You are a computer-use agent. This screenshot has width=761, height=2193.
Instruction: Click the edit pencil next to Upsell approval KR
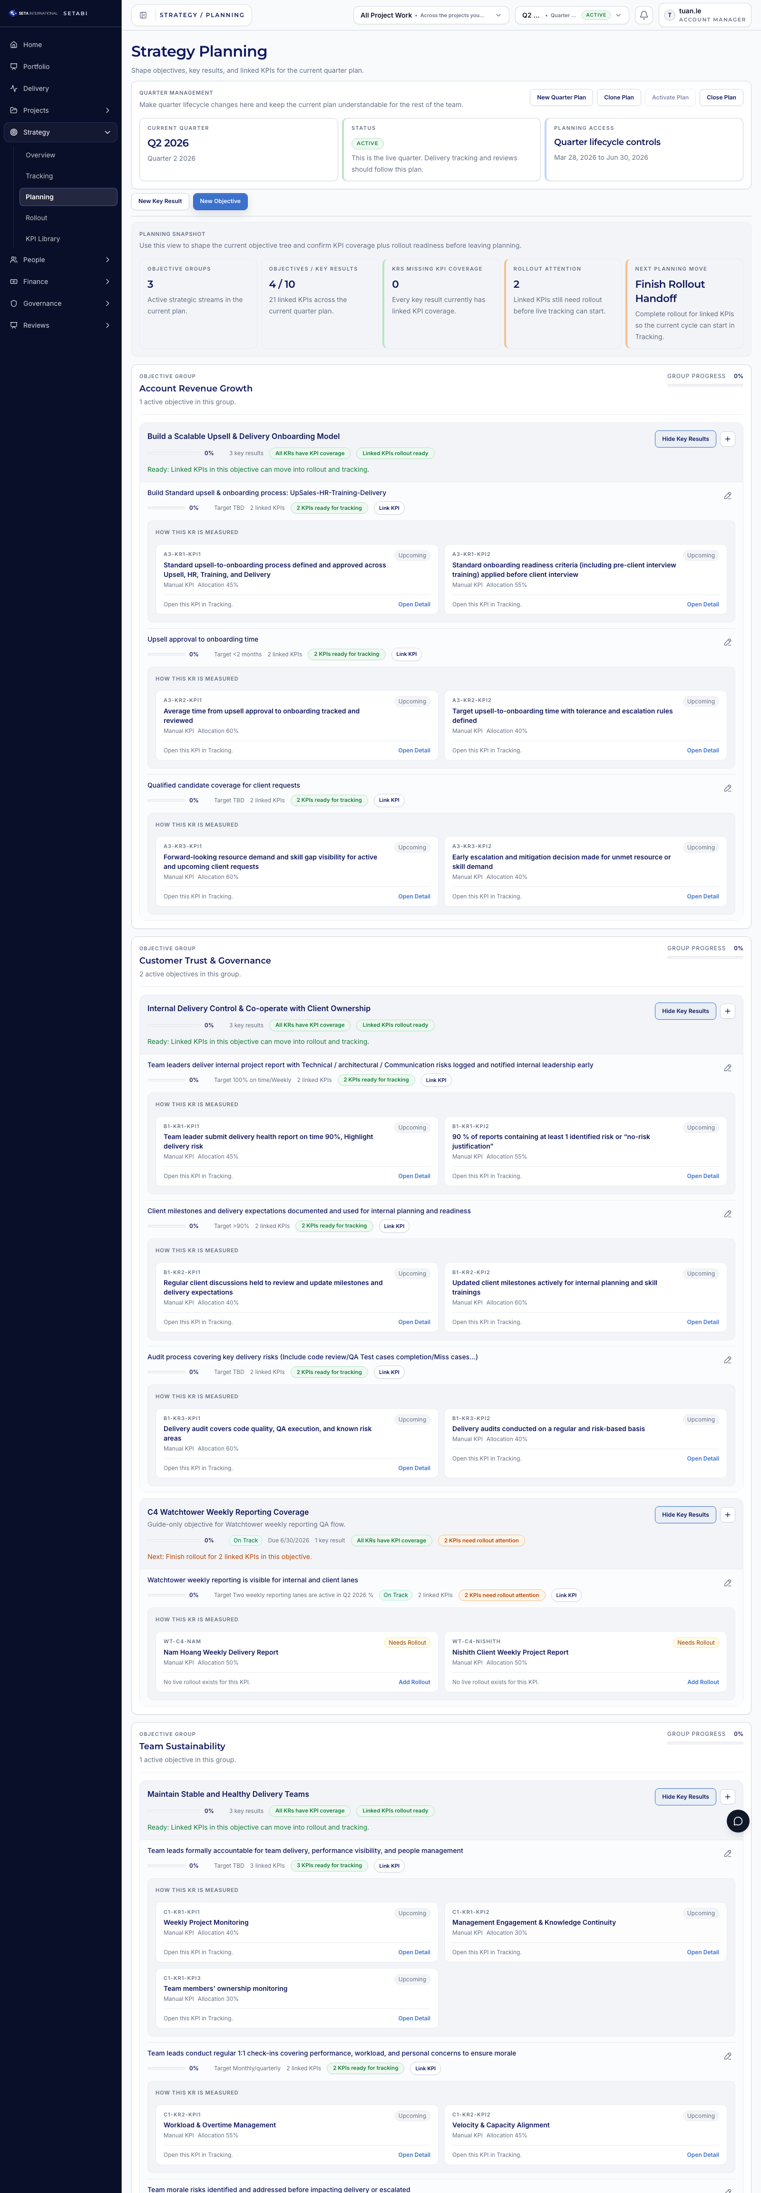tap(728, 641)
